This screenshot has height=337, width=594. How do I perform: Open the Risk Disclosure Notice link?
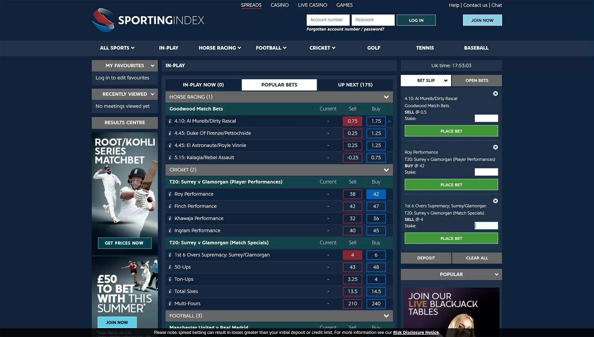click(x=416, y=333)
